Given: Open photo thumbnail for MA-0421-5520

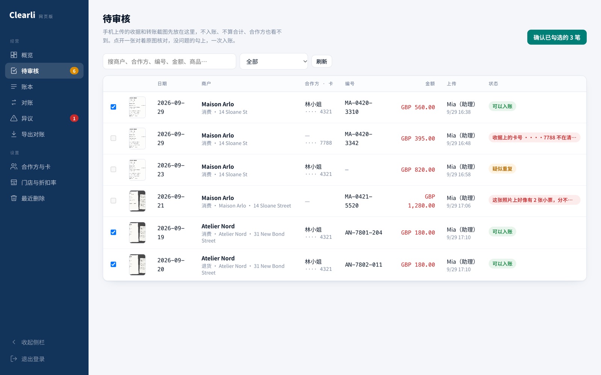Looking at the screenshot, I should click(137, 201).
